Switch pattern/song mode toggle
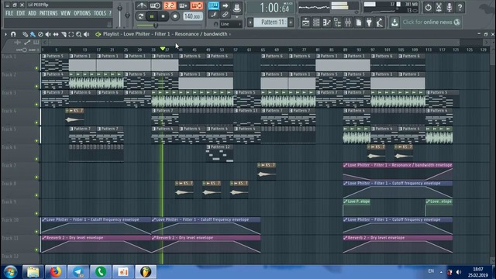Image resolution: width=496 pixels, height=279 pixels. point(141,16)
